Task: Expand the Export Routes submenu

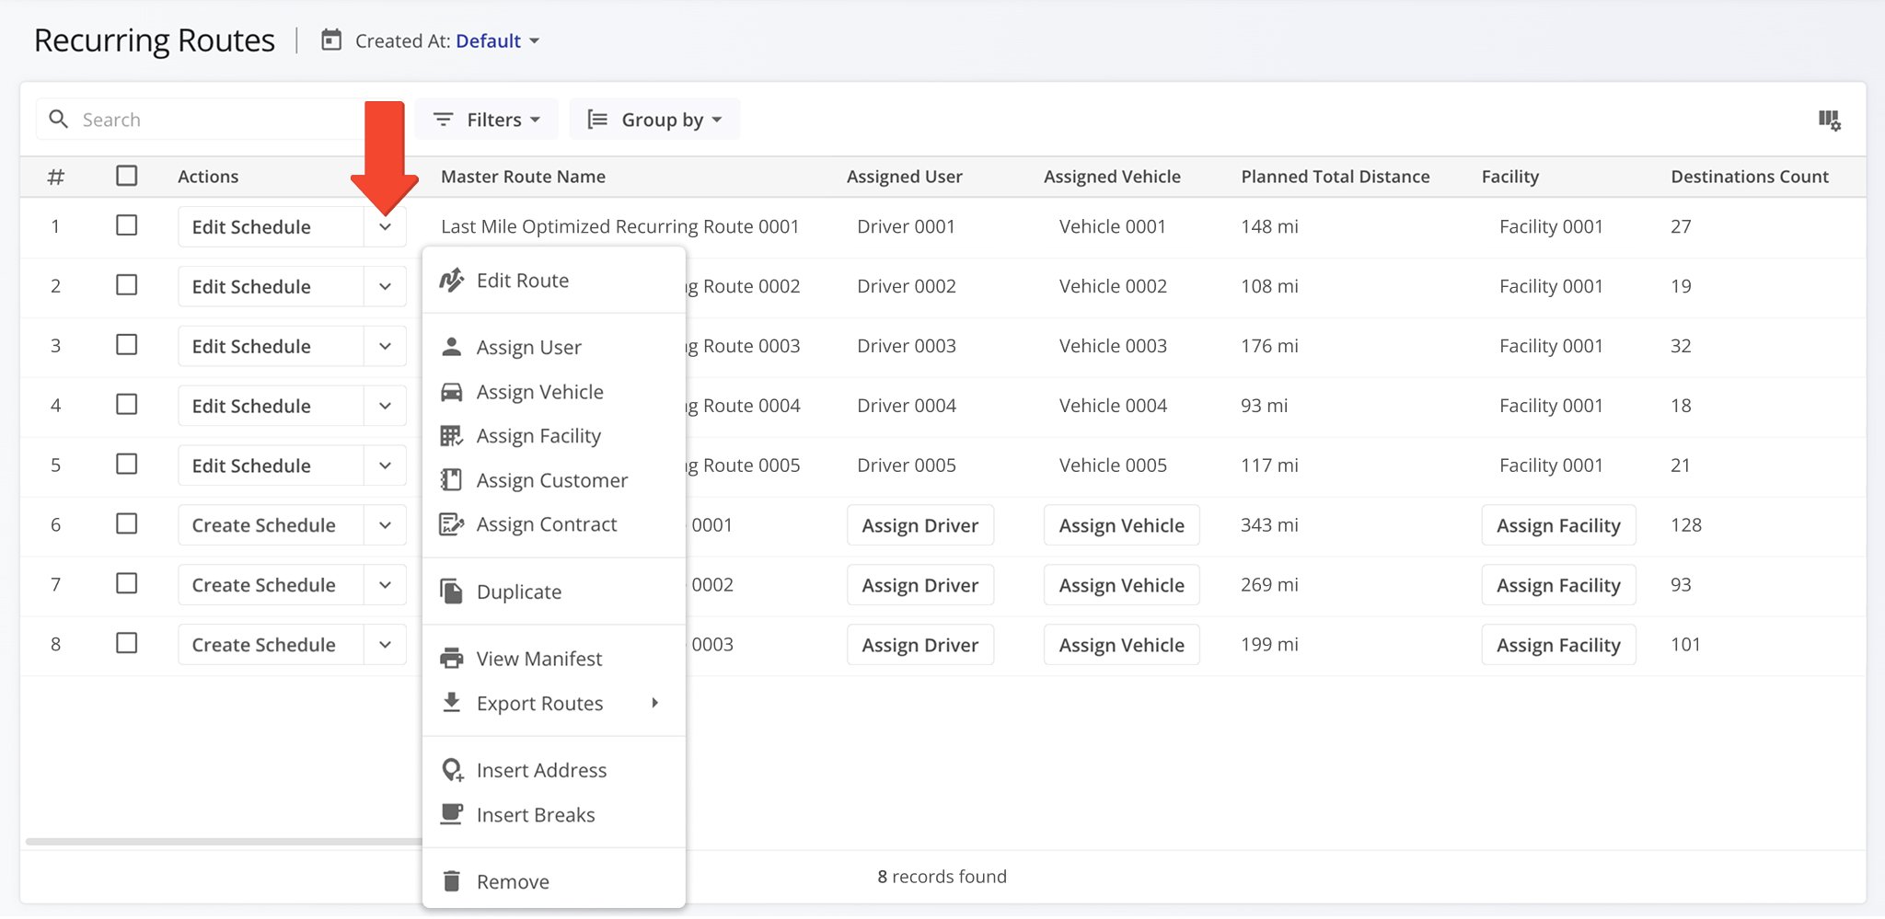Action: [539, 703]
